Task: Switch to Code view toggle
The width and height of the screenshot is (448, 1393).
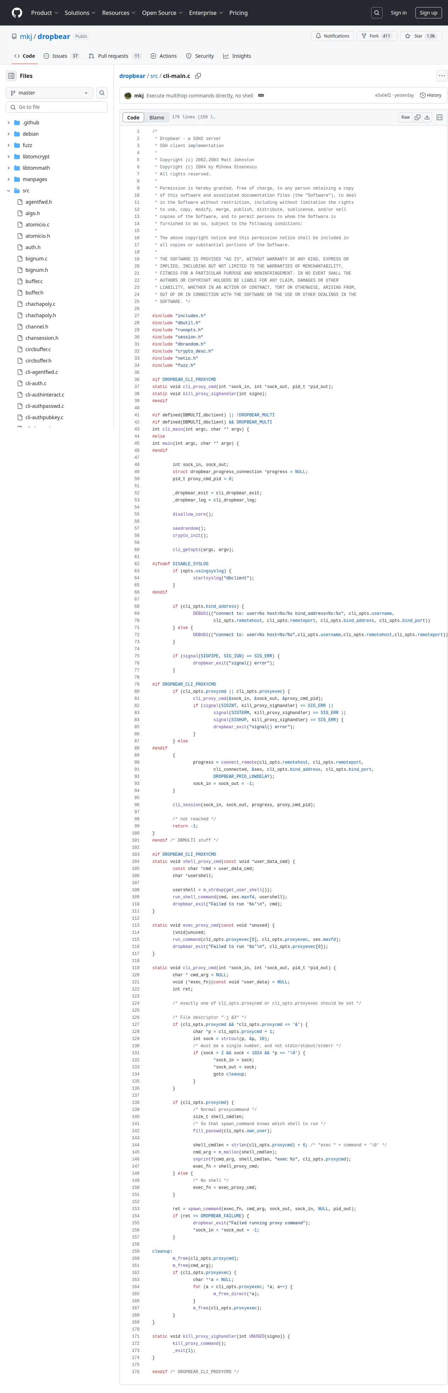Action: click(134, 117)
